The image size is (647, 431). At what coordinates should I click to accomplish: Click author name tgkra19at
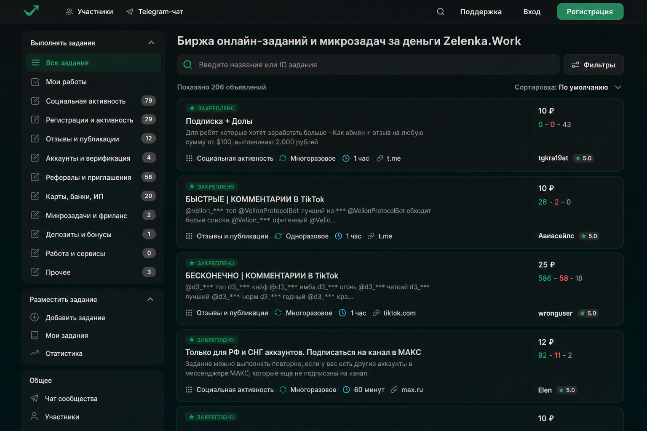click(553, 158)
